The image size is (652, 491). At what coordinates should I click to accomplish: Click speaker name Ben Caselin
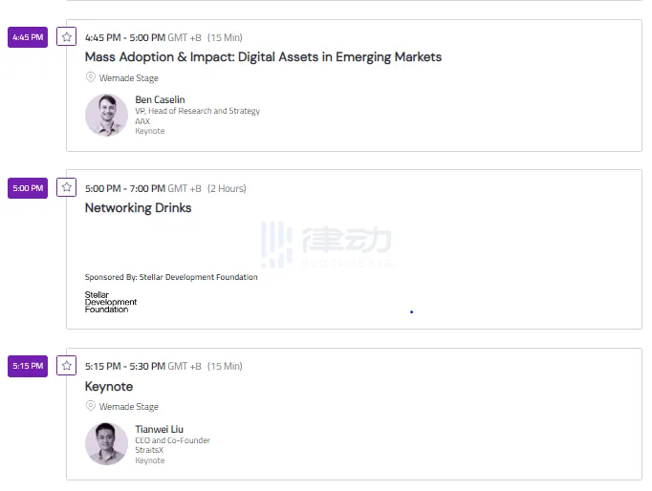[160, 99]
